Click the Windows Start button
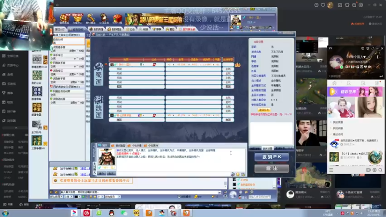 5,213
